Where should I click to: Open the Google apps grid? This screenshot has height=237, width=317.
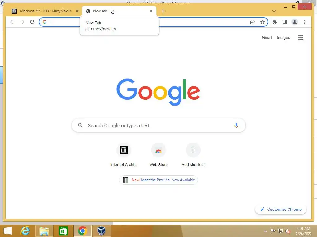(x=301, y=37)
